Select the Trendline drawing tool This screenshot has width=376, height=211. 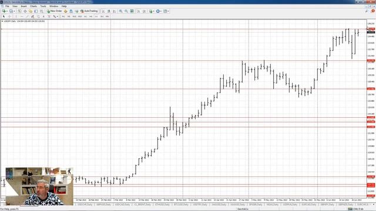pyautogui.click(x=27, y=16)
